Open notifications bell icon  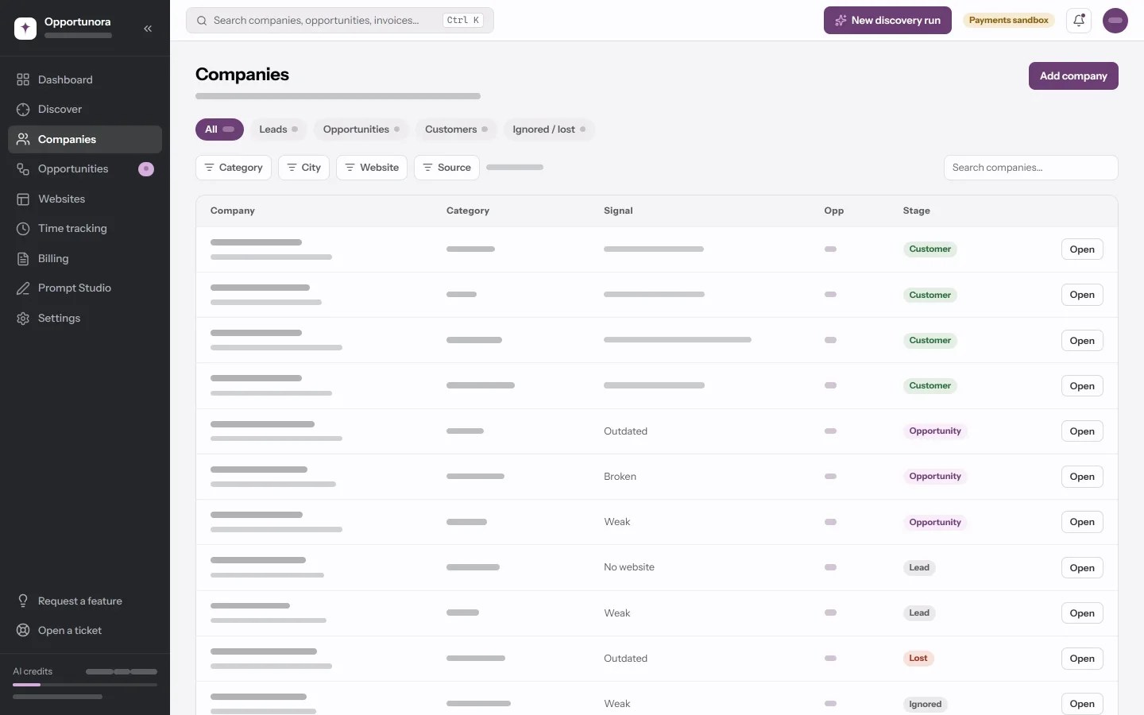[x=1079, y=21]
